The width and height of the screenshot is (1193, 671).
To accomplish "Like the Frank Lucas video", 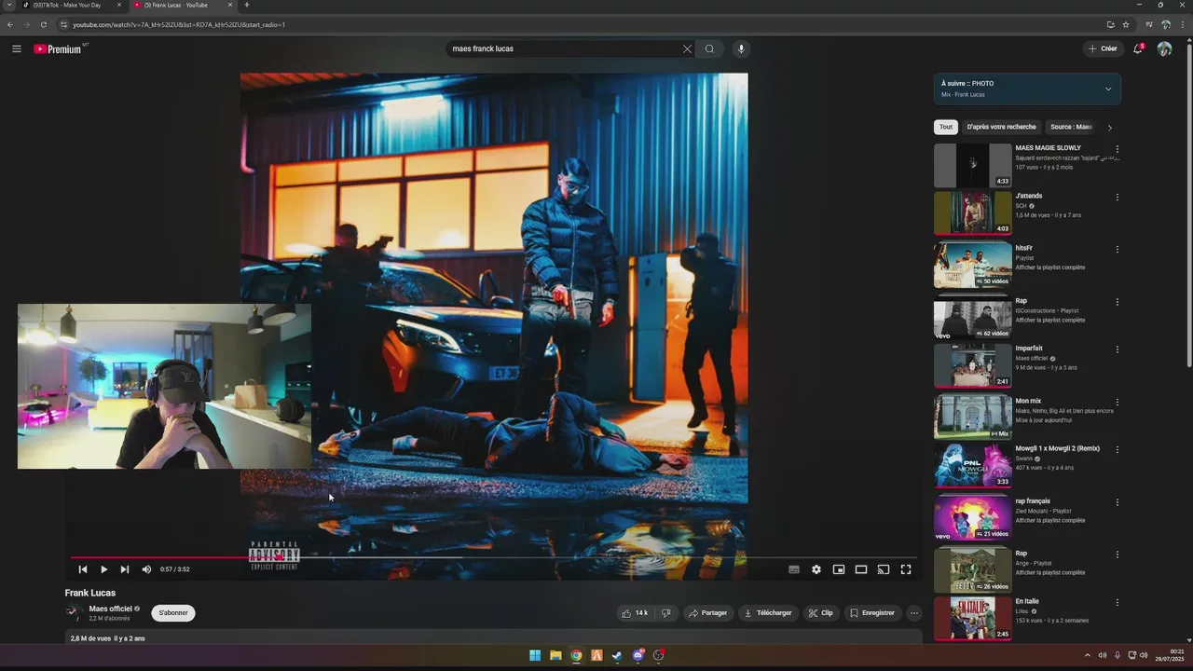I will tap(636, 613).
